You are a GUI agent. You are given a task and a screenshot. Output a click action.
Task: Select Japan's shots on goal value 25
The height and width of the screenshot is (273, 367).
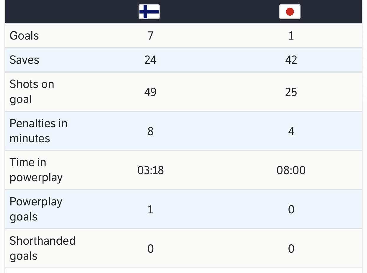point(291,92)
